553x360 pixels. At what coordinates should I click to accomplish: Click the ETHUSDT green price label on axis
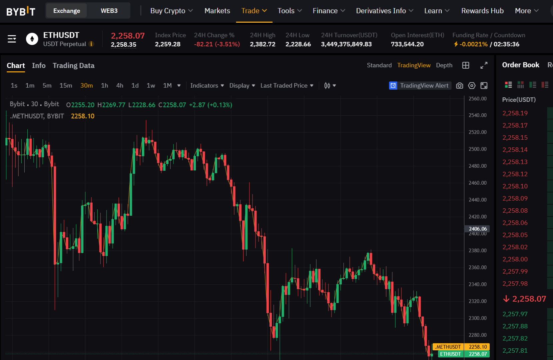[x=464, y=354]
